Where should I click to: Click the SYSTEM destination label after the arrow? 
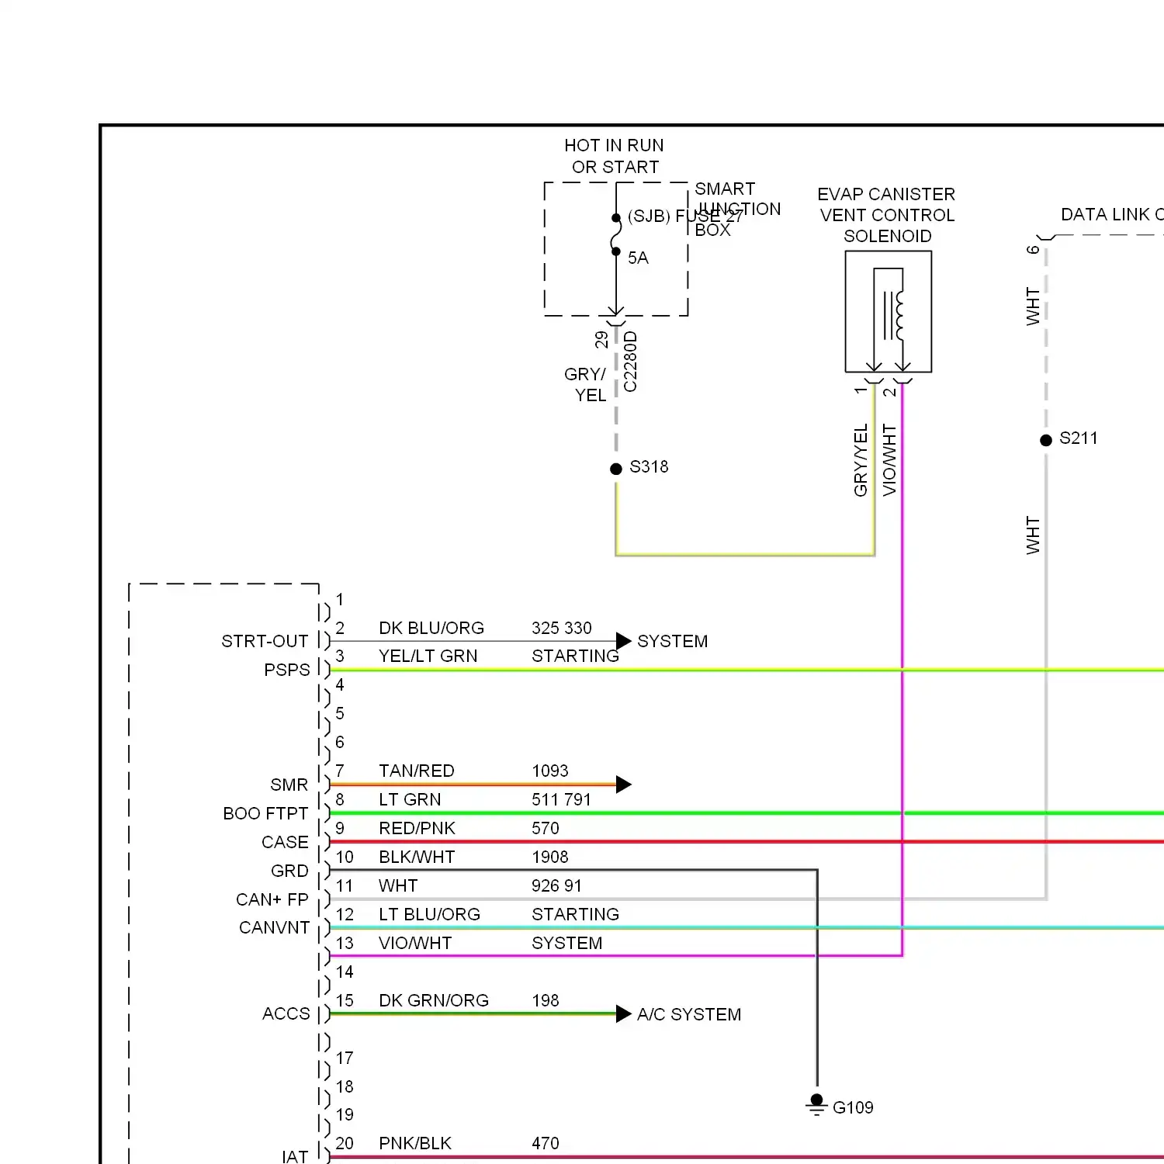pos(673,641)
